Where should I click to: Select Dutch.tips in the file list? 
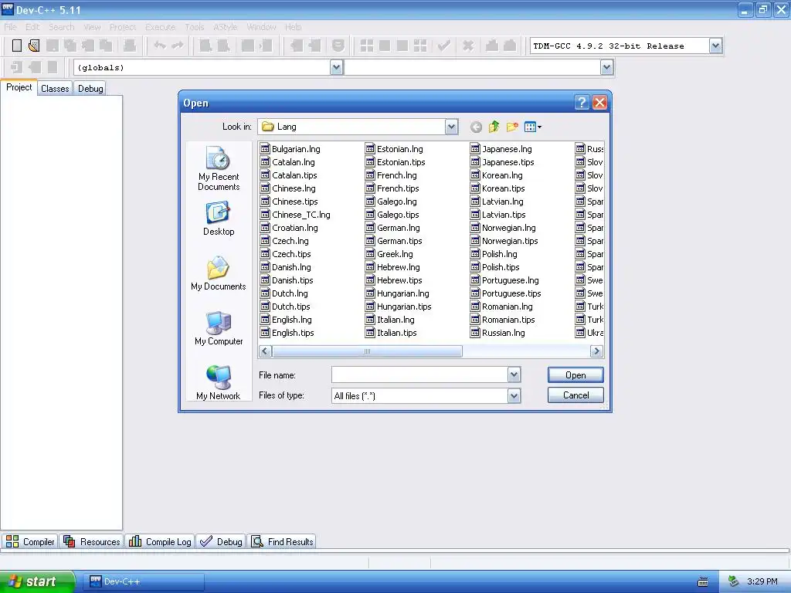285,307
